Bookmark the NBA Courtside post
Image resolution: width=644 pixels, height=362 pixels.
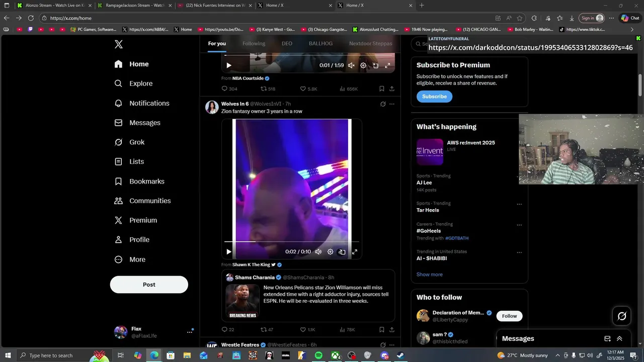coord(382,89)
